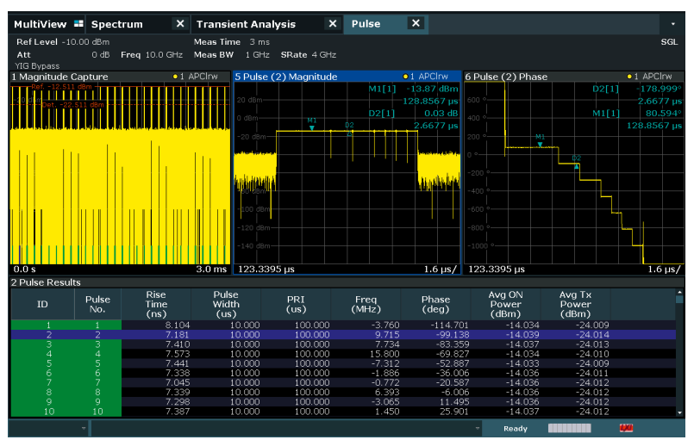Click the Avg ON Power column header
The image size is (694, 446).
(505, 304)
